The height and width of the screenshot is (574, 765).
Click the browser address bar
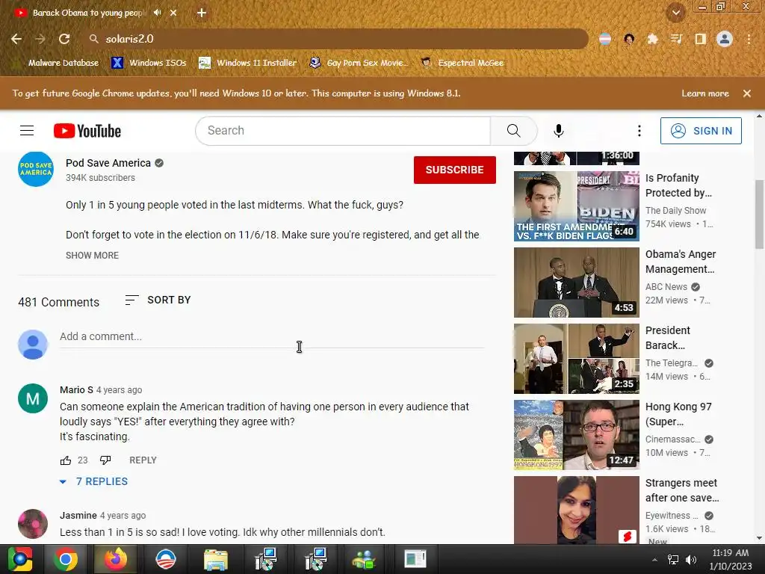[x=337, y=39]
